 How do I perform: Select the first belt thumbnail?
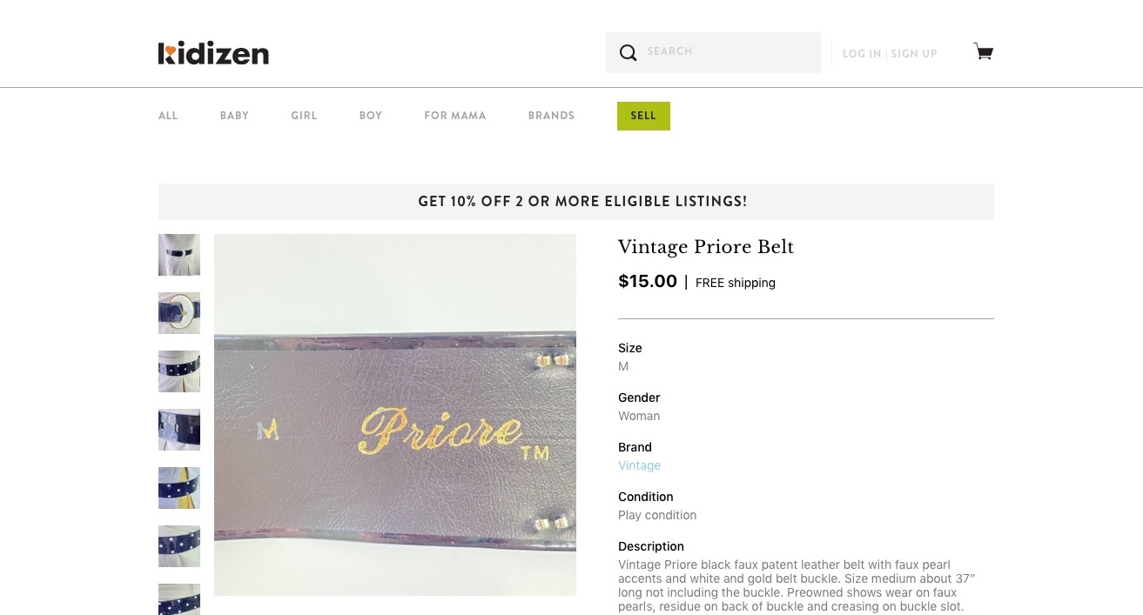point(179,255)
